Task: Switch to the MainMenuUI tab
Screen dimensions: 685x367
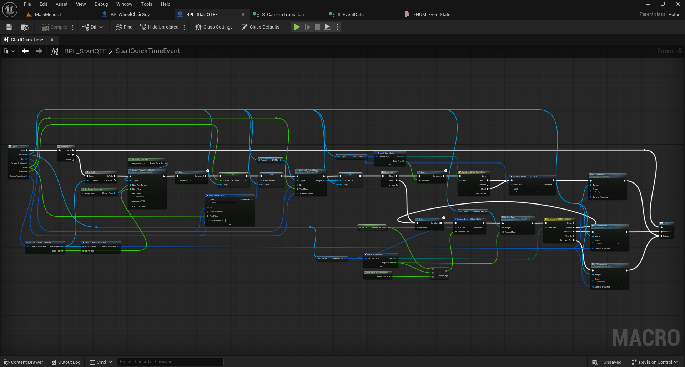Action: tap(48, 15)
